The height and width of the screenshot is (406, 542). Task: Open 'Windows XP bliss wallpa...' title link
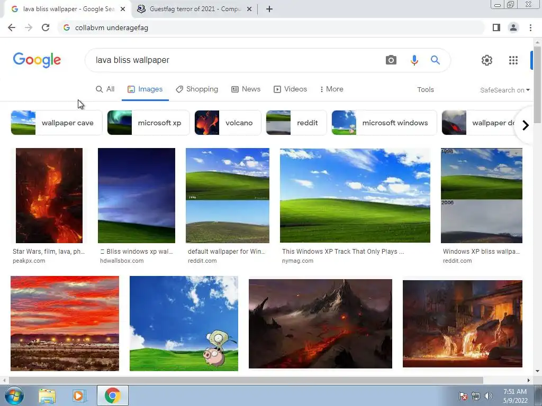coord(481,251)
